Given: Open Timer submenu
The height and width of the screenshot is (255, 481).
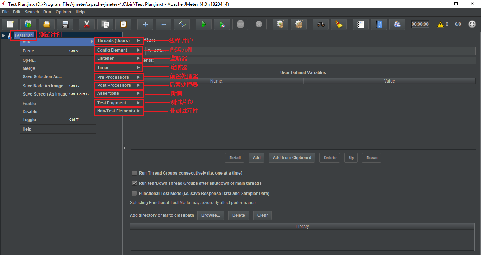Looking at the screenshot, I should pos(119,68).
